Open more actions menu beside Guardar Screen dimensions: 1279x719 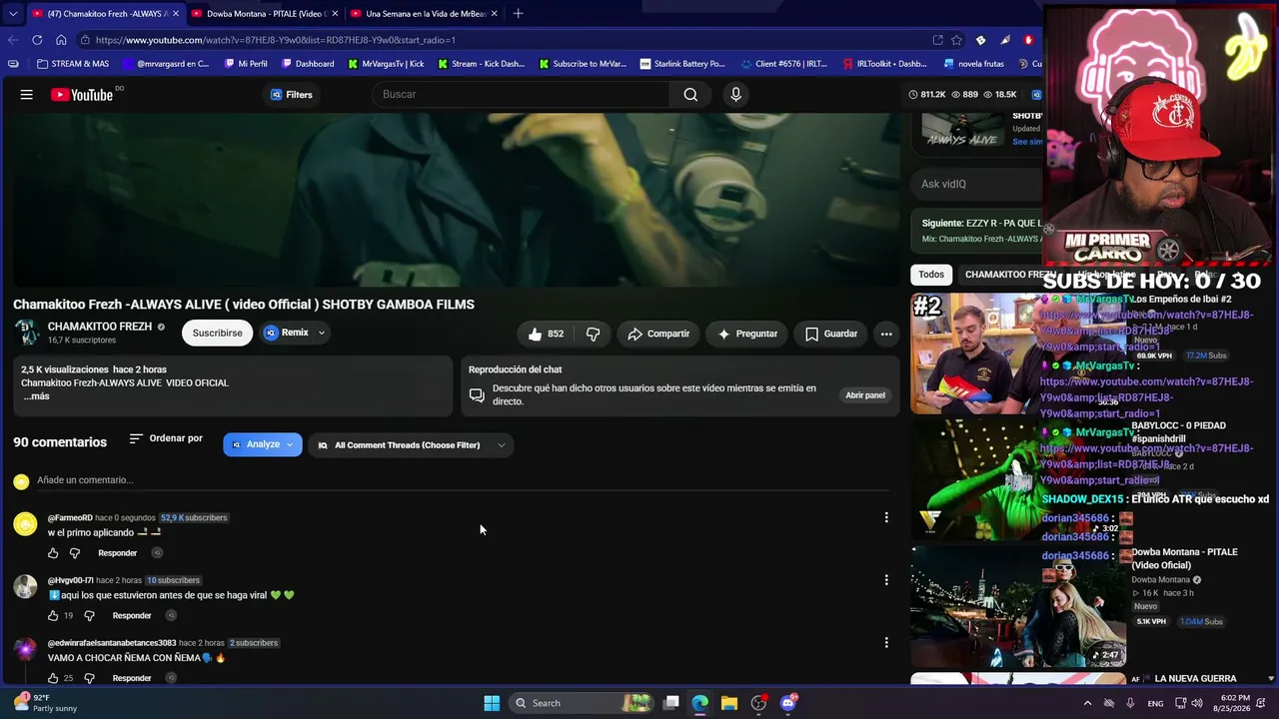(885, 334)
